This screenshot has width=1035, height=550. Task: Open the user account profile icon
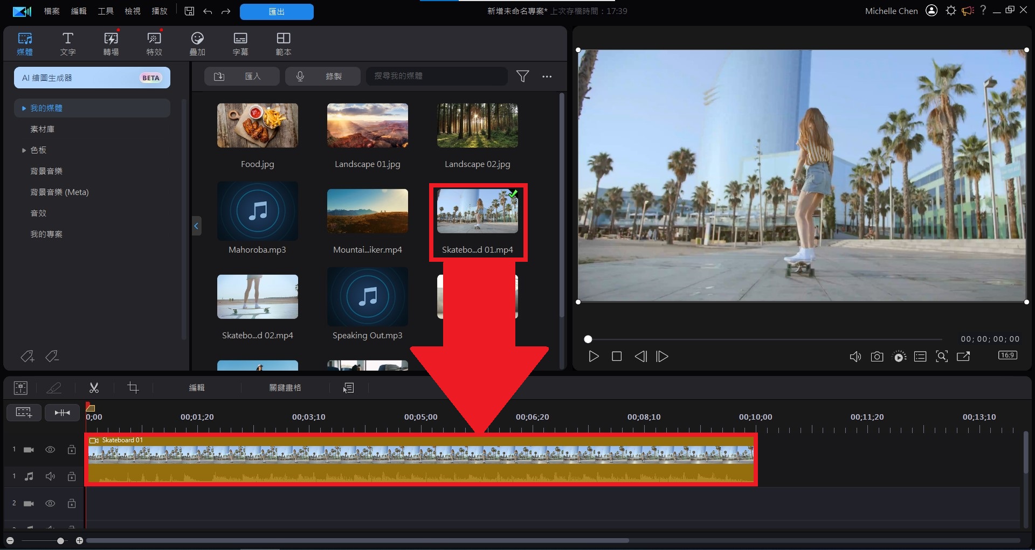click(x=931, y=11)
